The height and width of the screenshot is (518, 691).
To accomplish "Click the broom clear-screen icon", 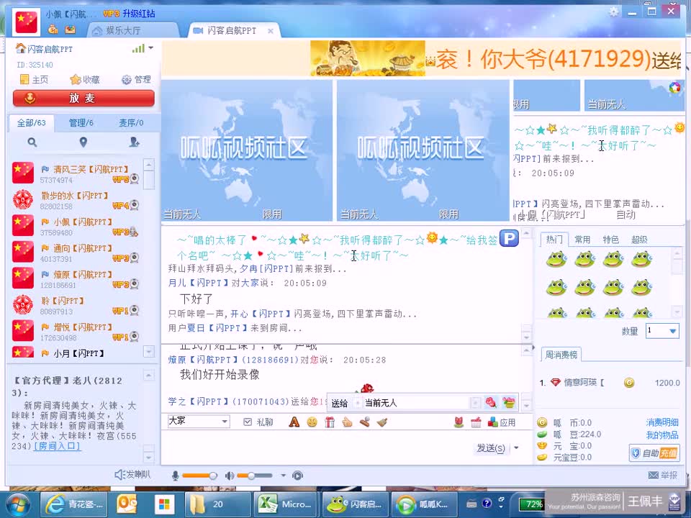I will (381, 422).
